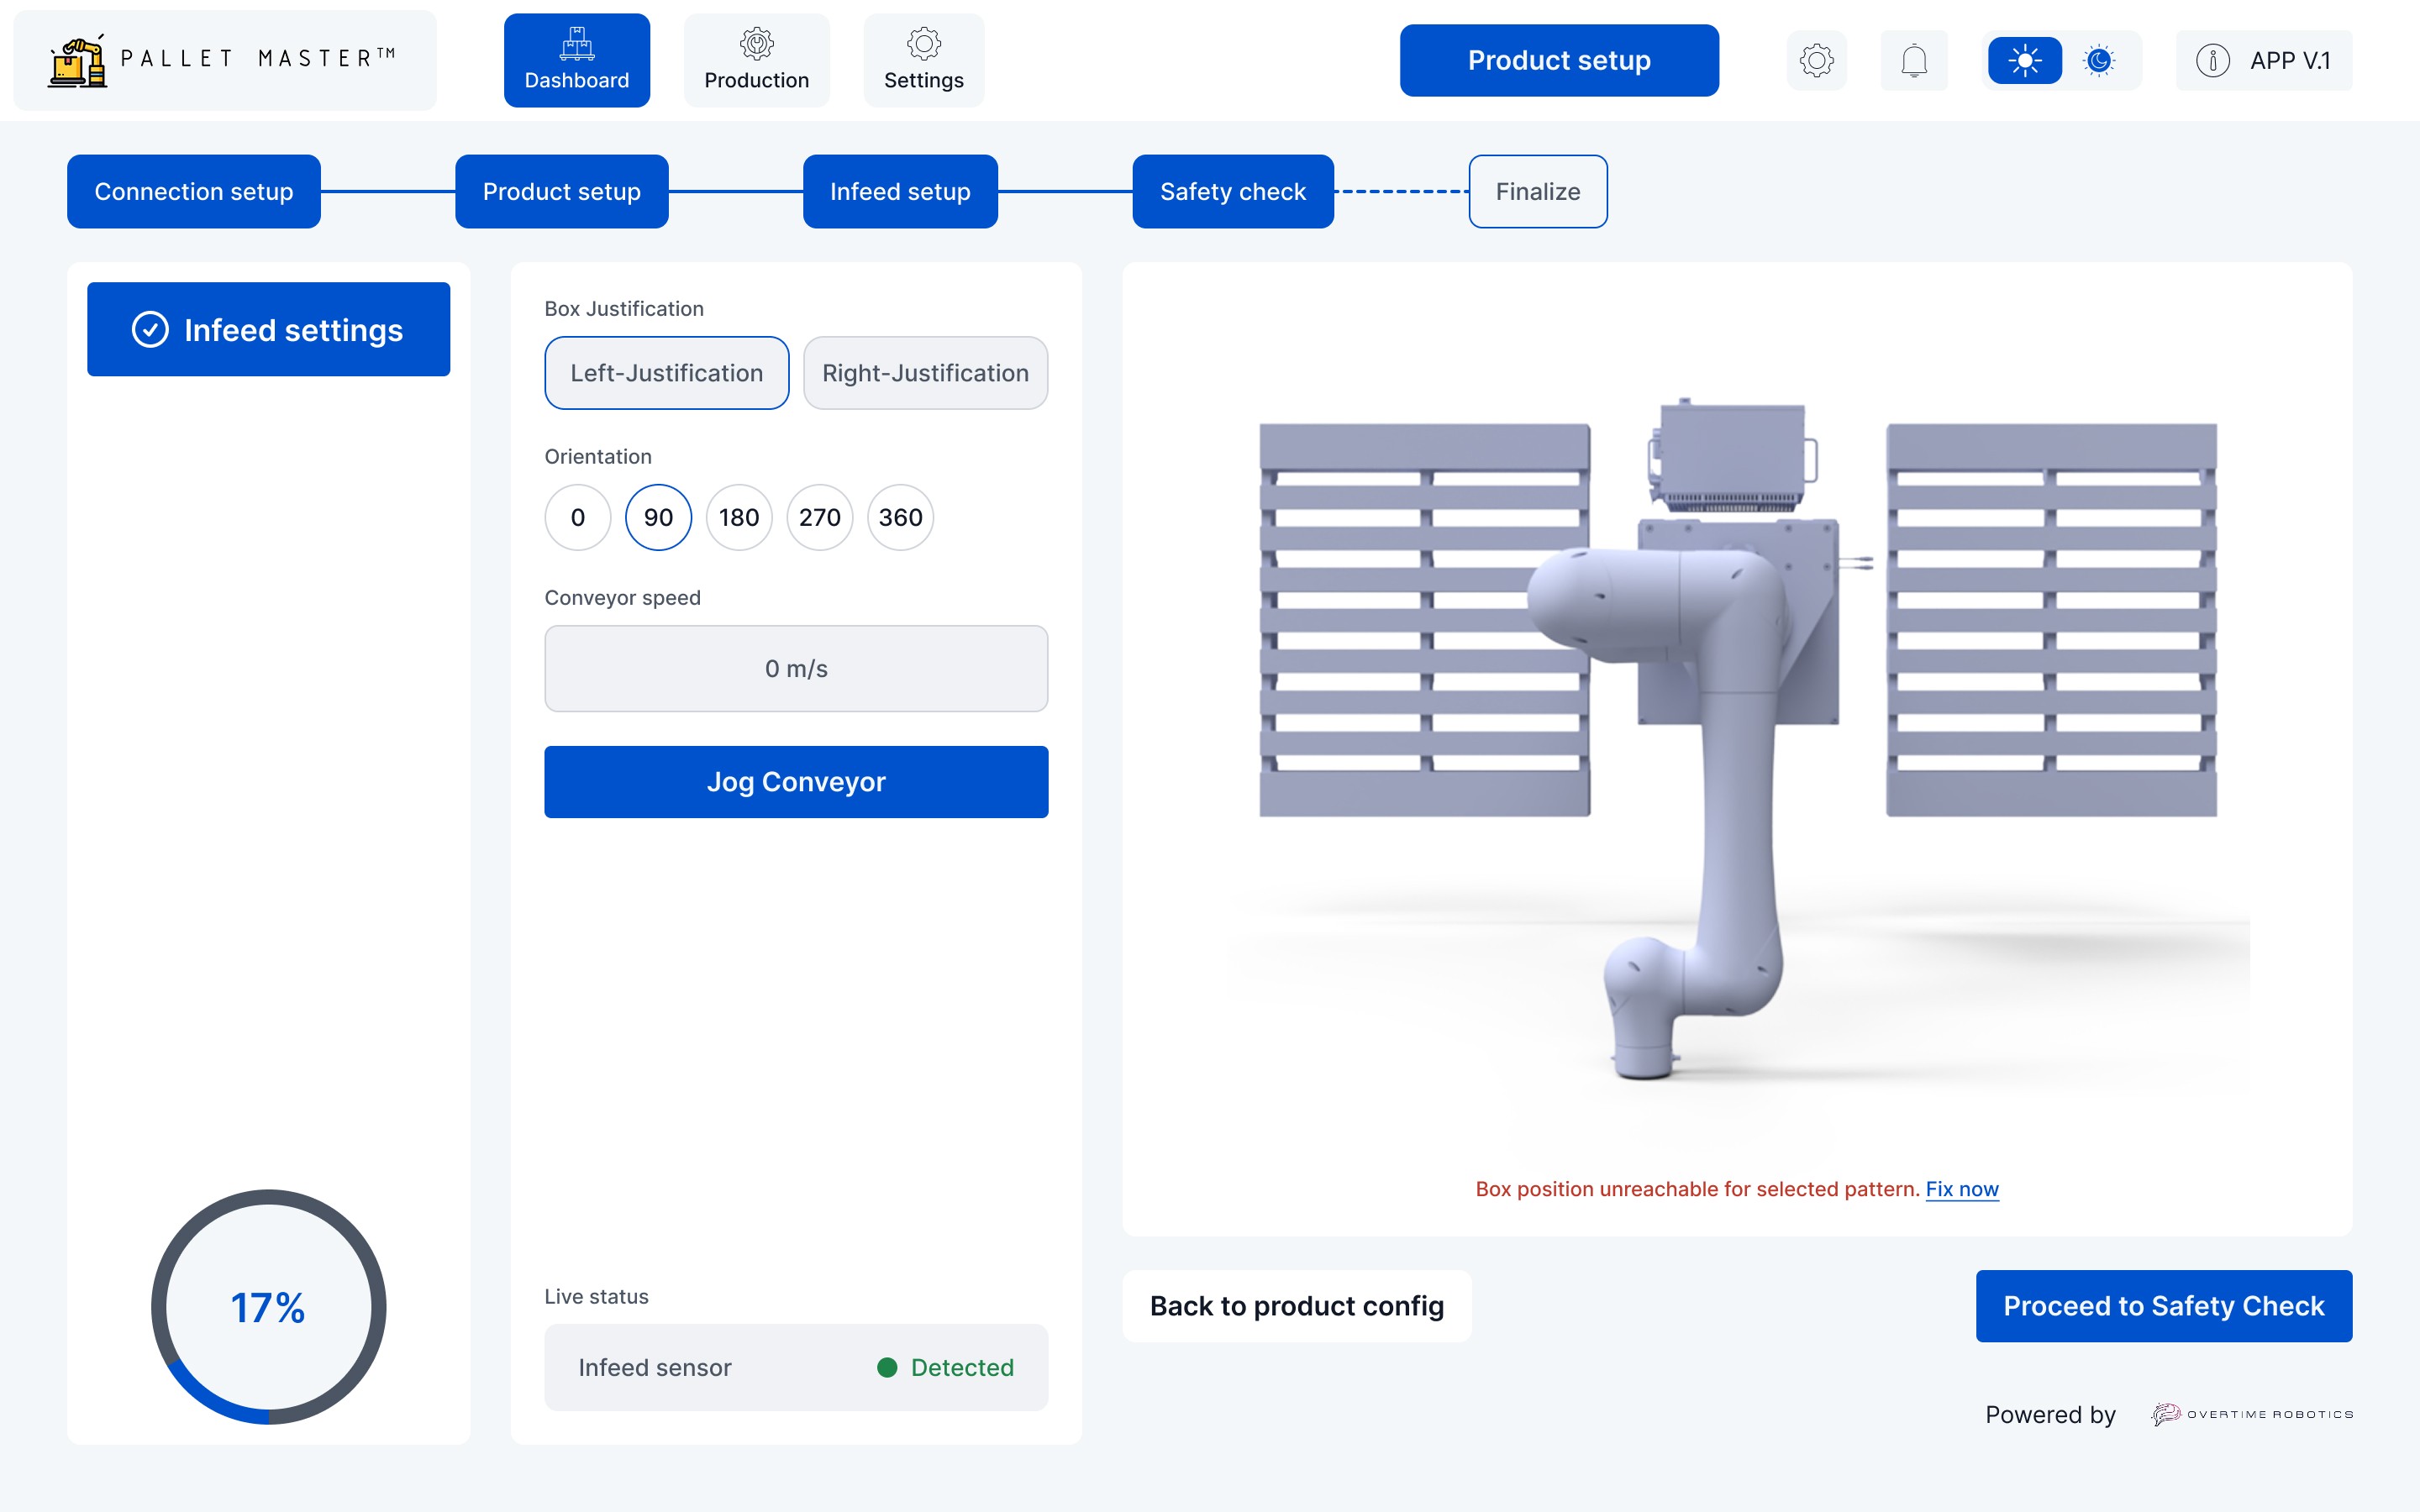Click the Pallet Master logo icon

77,62
